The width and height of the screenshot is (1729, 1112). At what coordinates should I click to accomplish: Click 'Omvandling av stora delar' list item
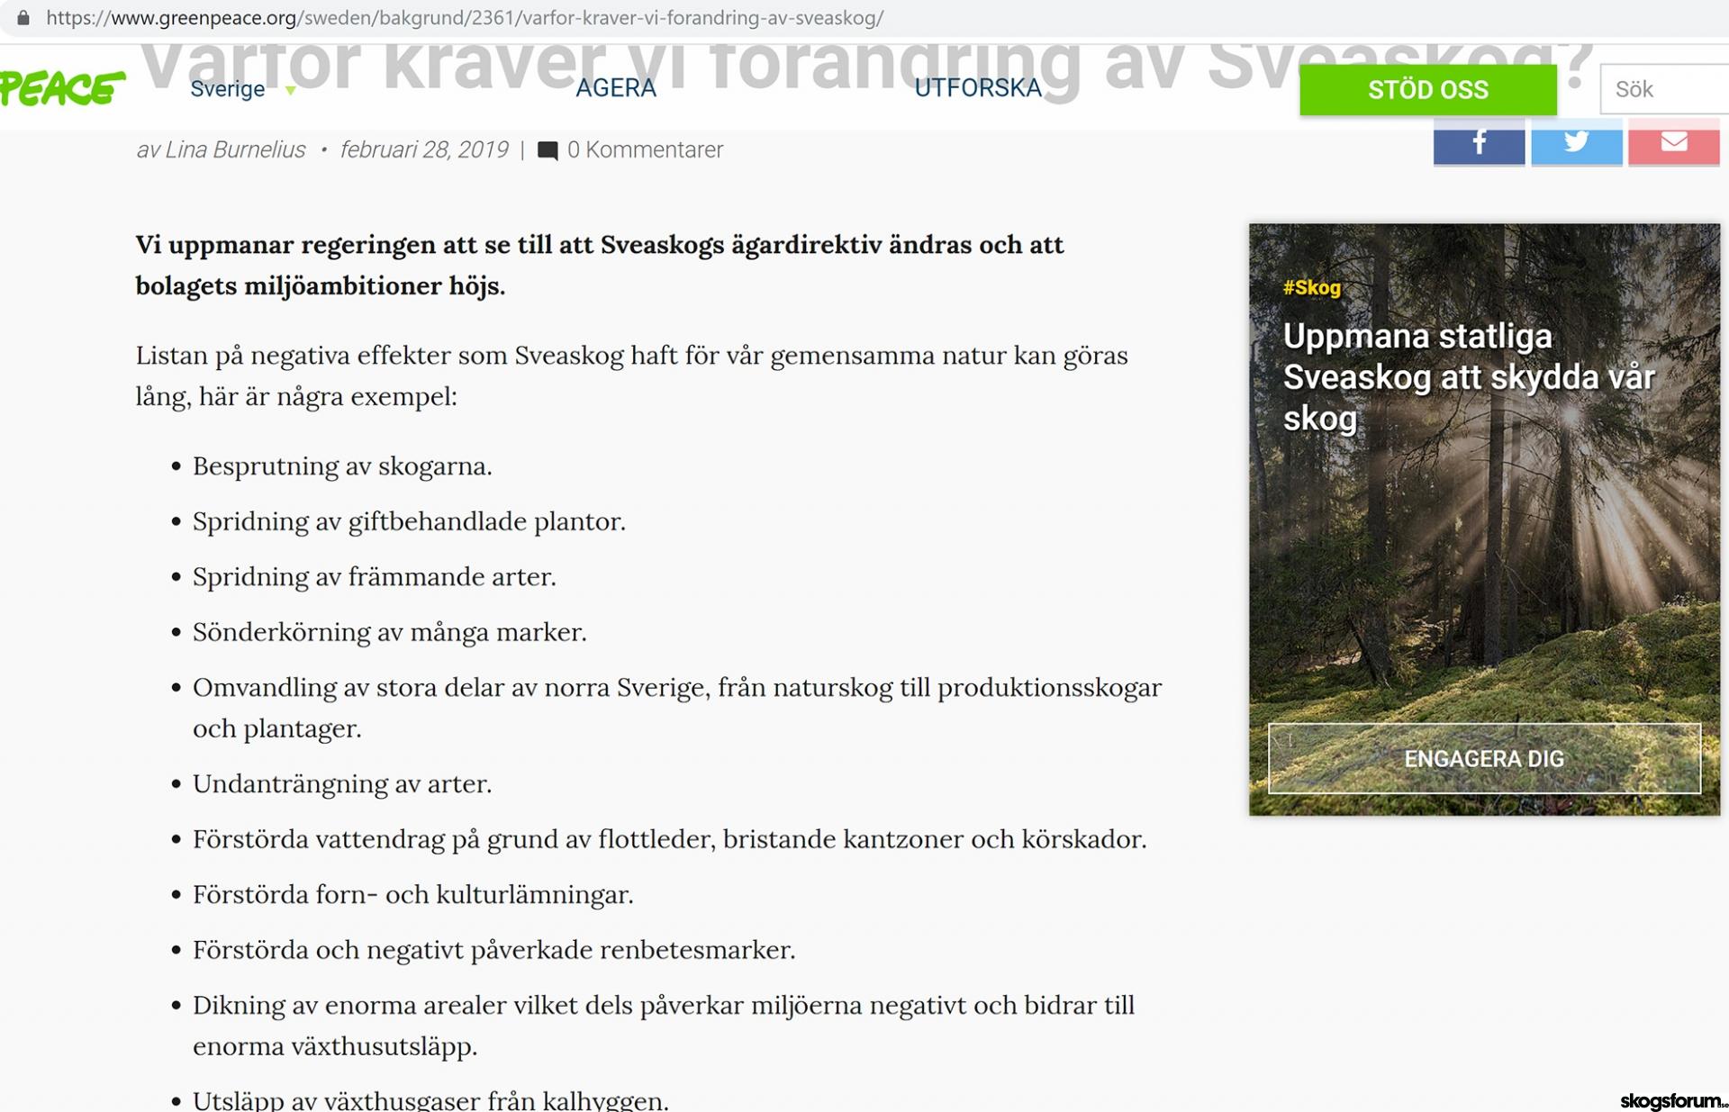(x=677, y=708)
